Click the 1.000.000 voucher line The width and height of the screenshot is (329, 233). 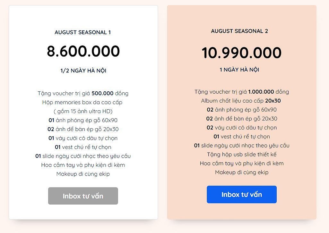click(x=242, y=92)
